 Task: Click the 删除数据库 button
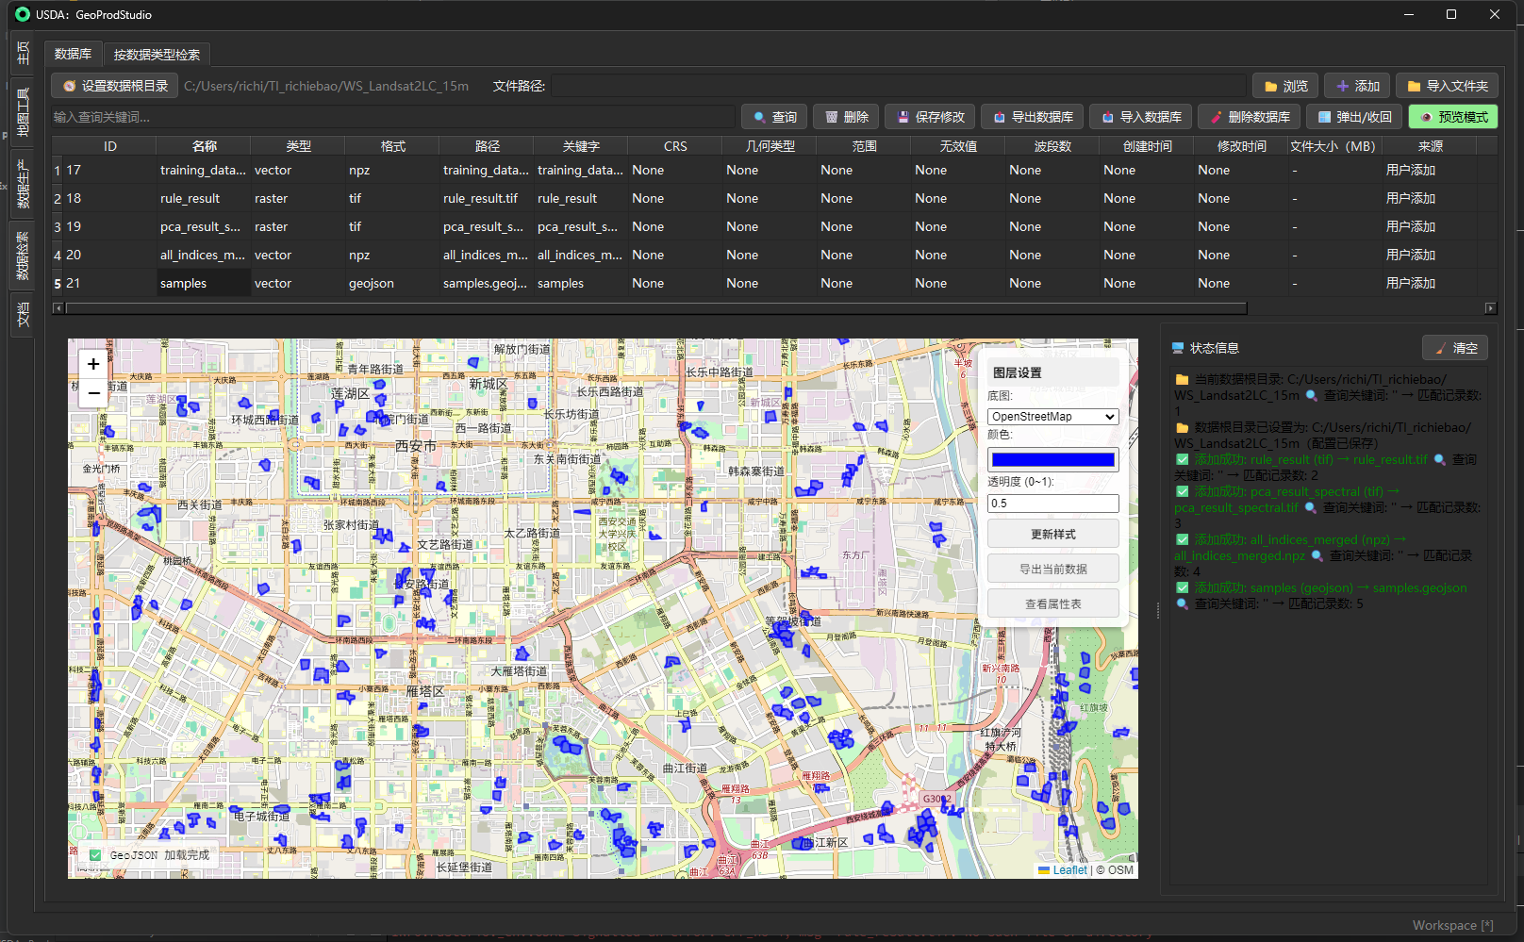[x=1249, y=117]
